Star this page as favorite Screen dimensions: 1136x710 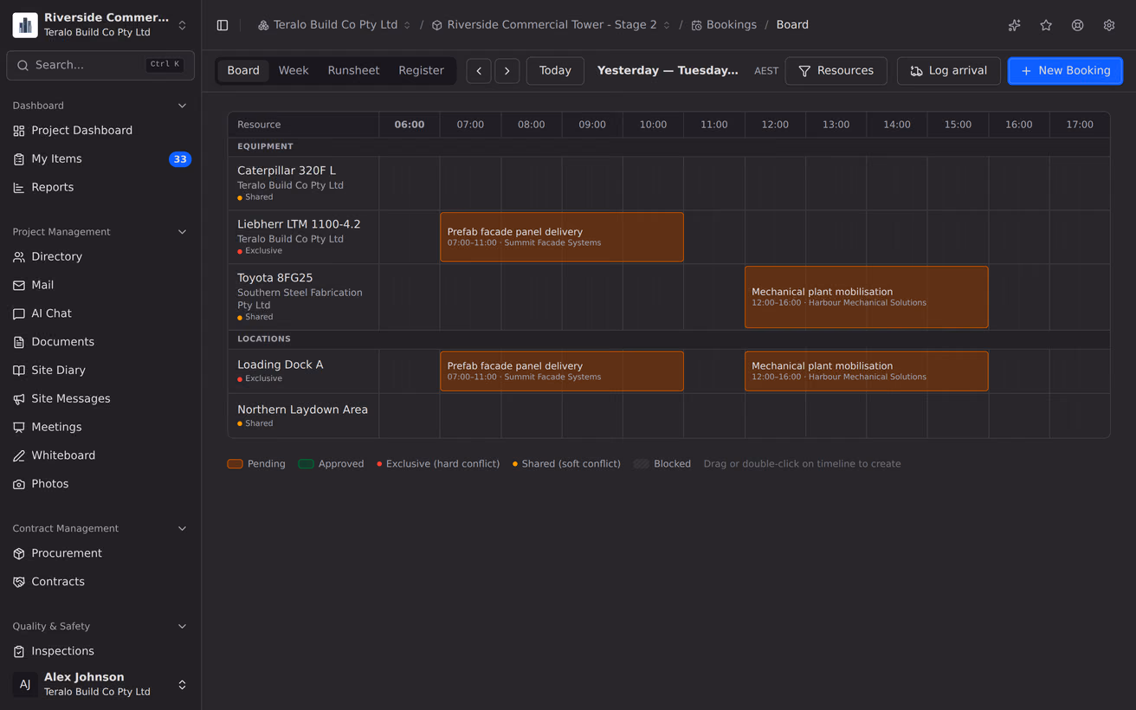pos(1046,25)
